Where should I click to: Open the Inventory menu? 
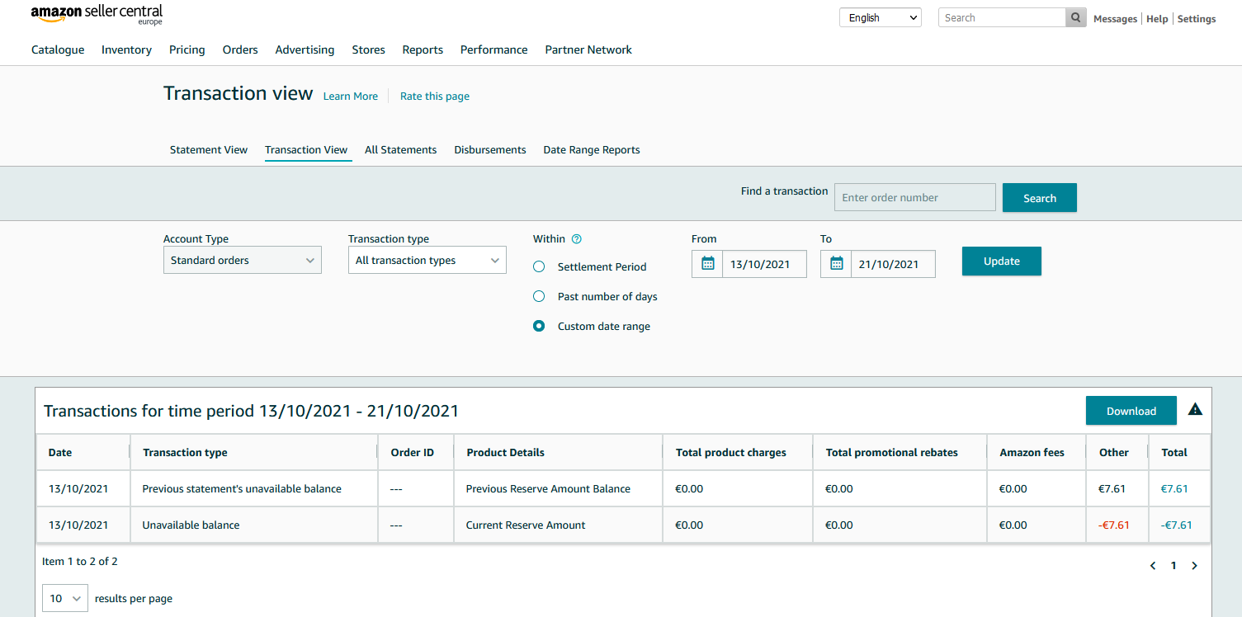[x=126, y=49]
